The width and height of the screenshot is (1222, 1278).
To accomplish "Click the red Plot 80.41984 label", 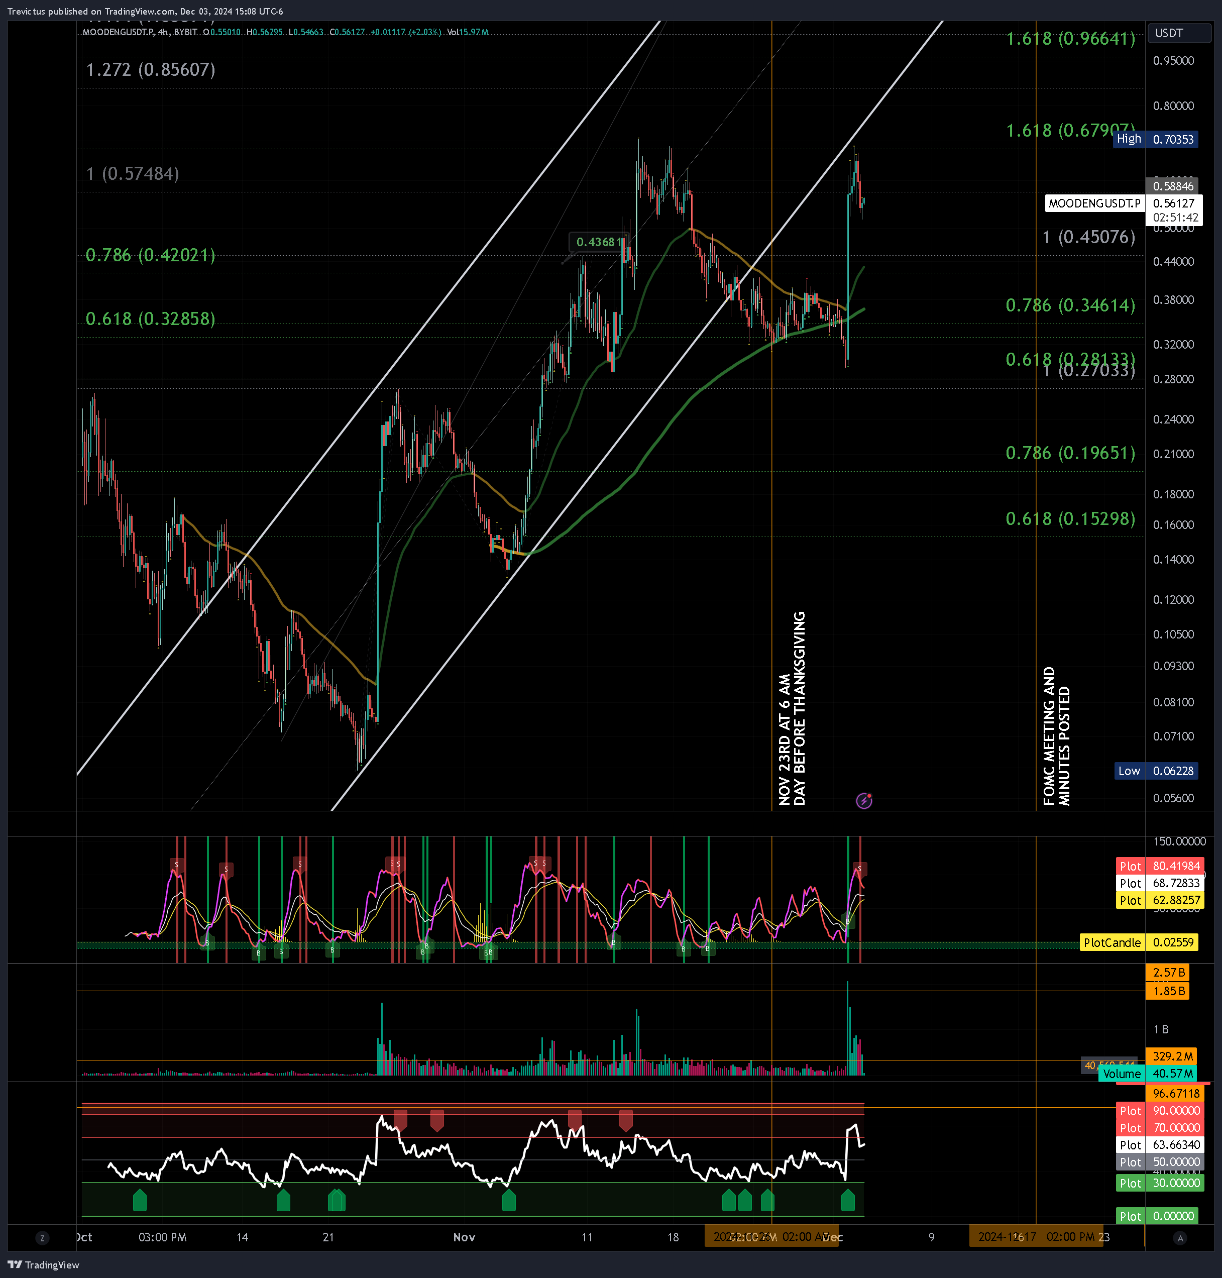I will point(1159,866).
